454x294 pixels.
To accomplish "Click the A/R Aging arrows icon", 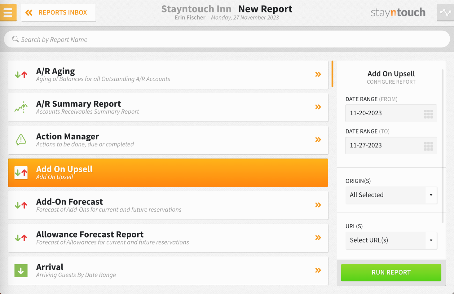I will [21, 75].
